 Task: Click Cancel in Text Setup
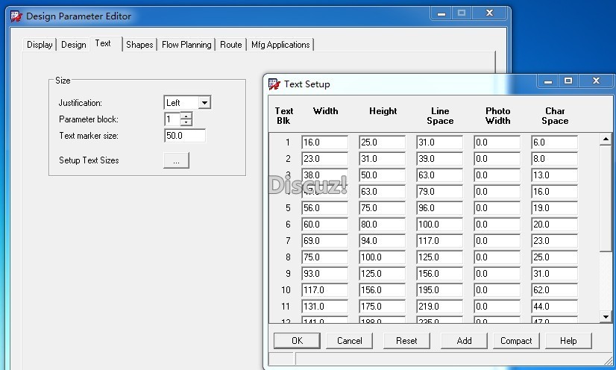tap(349, 341)
